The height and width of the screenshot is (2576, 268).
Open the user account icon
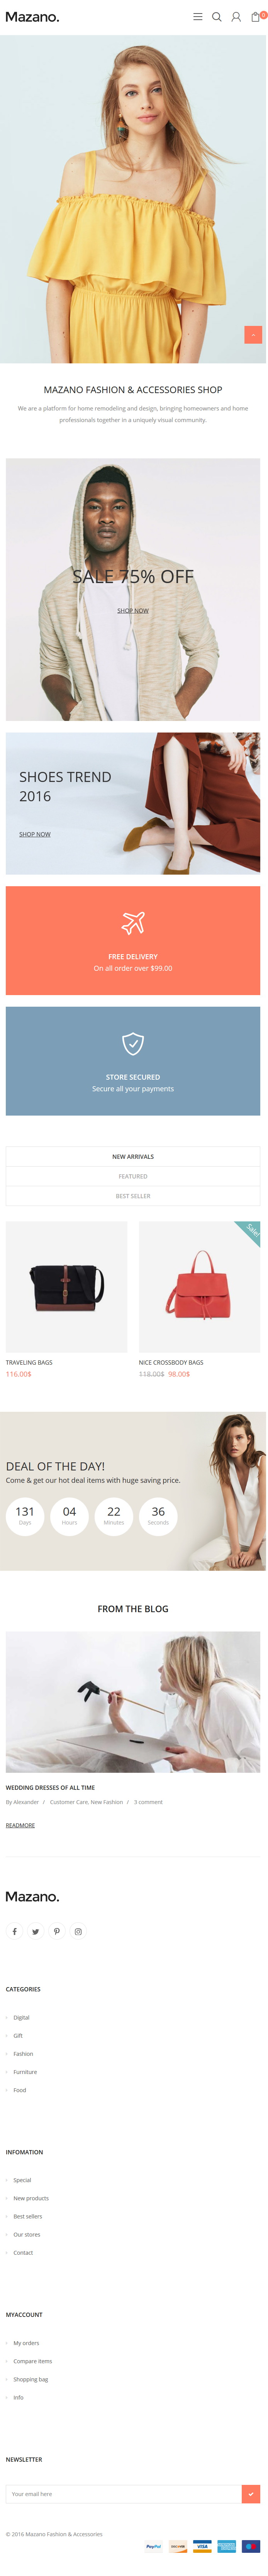[236, 17]
